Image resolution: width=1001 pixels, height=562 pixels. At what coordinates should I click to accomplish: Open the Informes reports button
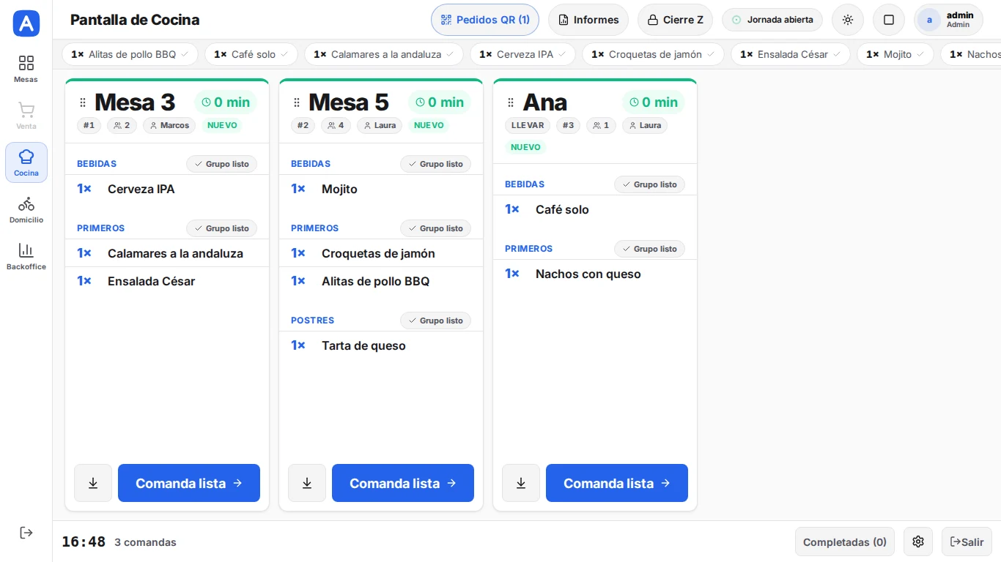(588, 20)
